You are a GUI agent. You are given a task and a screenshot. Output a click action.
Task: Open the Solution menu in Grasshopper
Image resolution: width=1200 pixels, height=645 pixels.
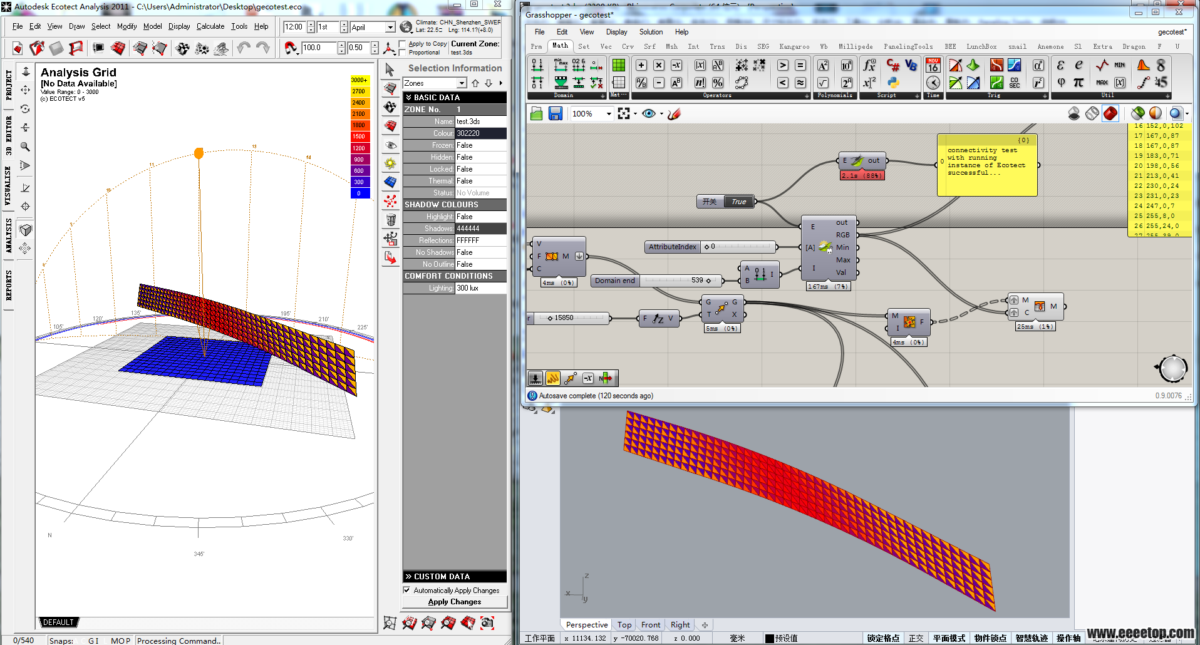pyautogui.click(x=651, y=32)
